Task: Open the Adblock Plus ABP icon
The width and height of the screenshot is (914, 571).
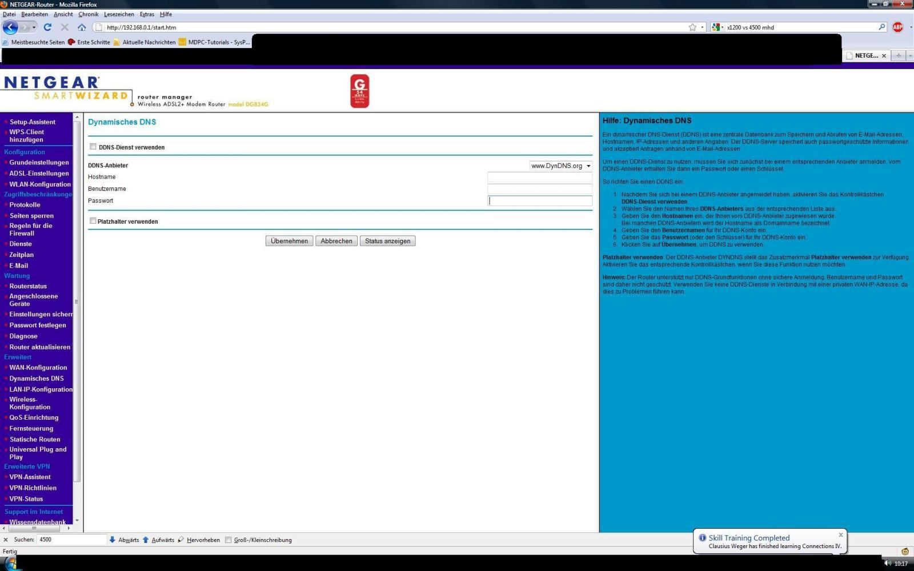Action: point(898,27)
